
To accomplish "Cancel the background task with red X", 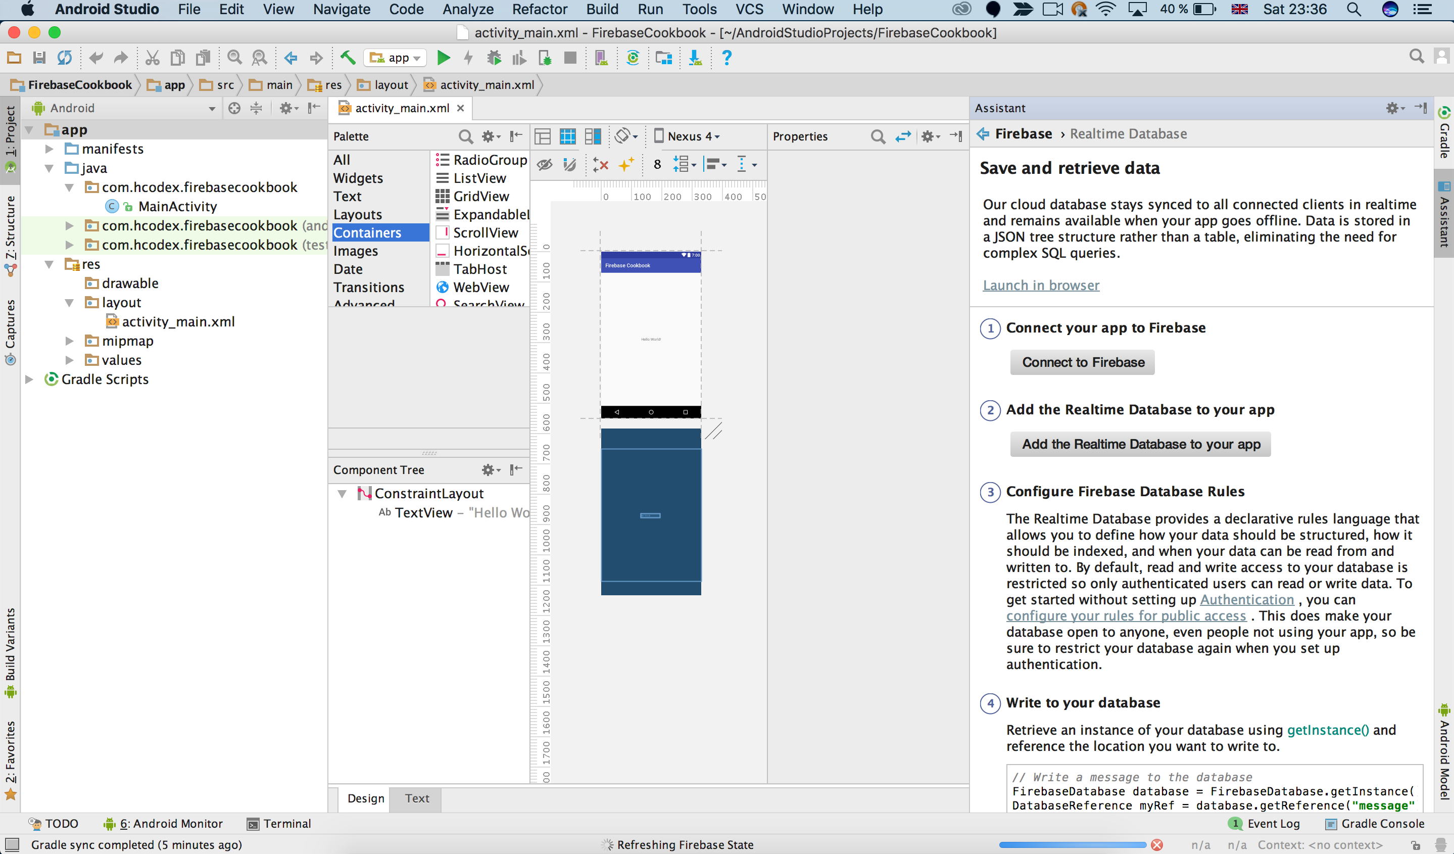I will (1157, 845).
